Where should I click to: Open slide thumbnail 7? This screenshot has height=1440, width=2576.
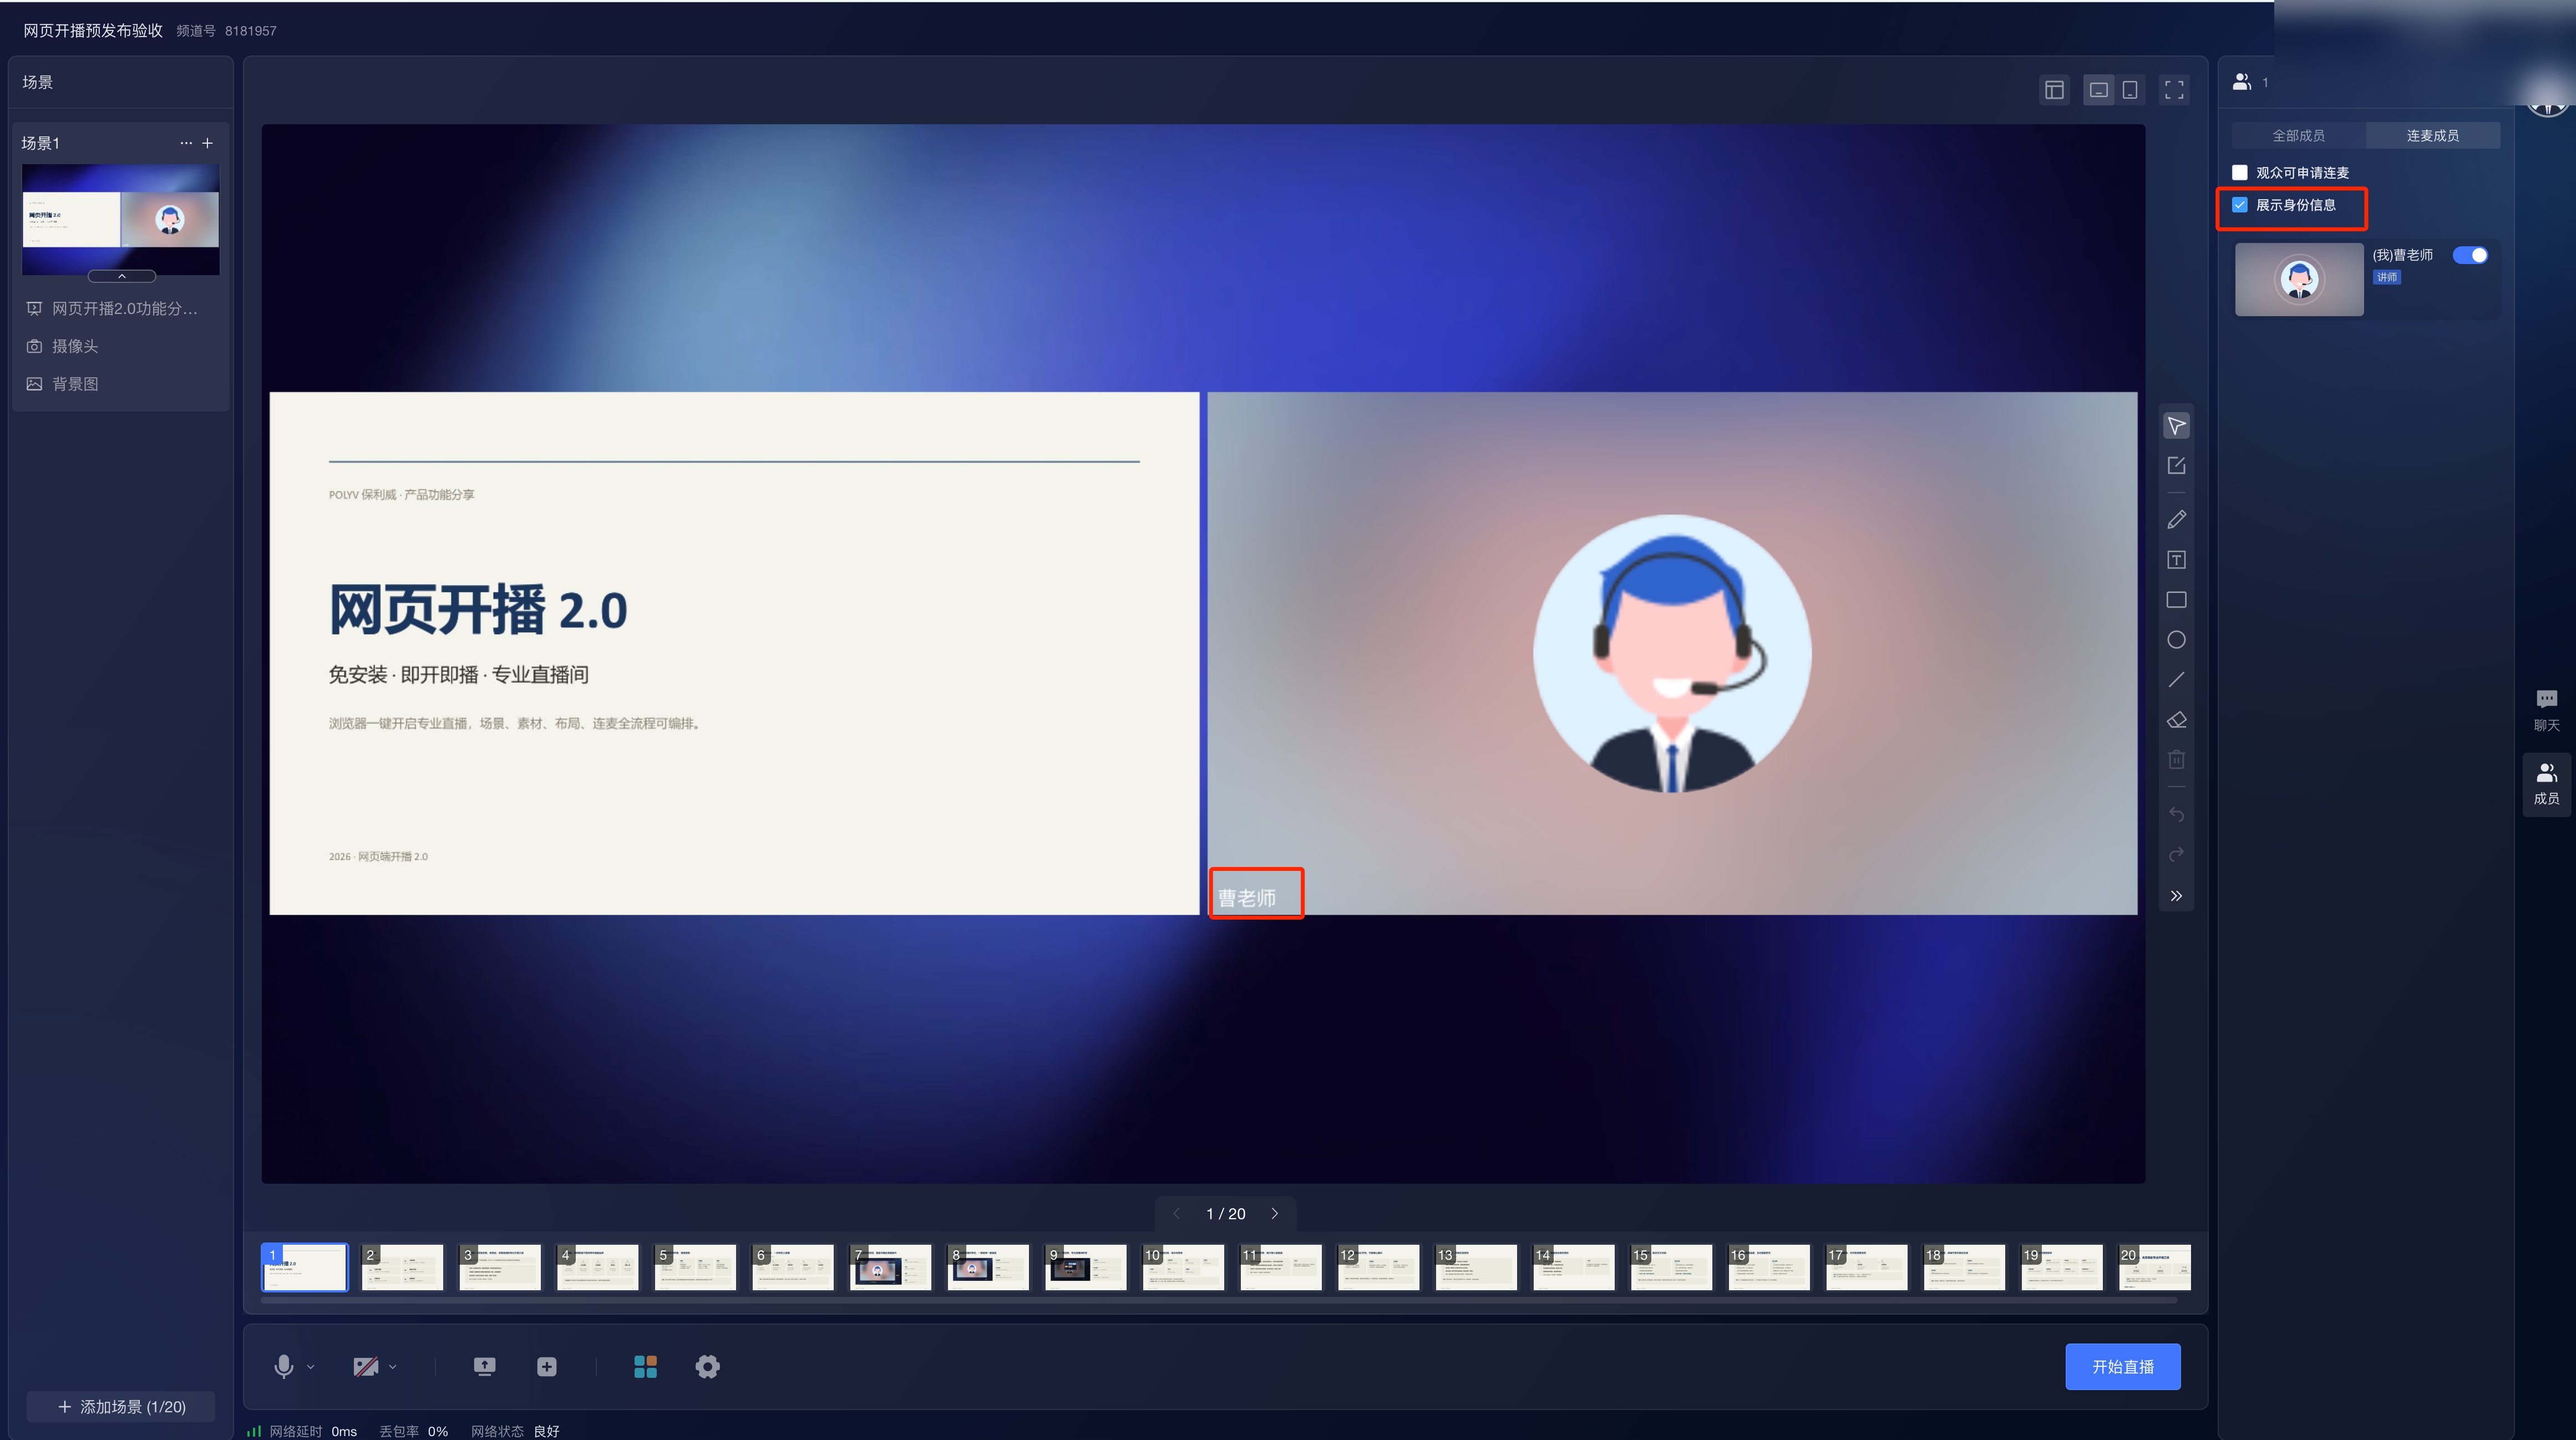point(890,1267)
